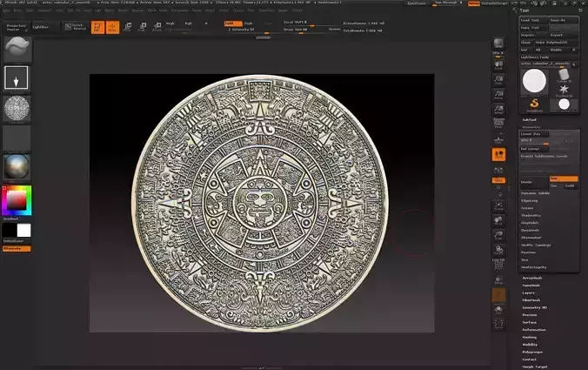Toggle the Mrgb channel button

tap(170, 24)
